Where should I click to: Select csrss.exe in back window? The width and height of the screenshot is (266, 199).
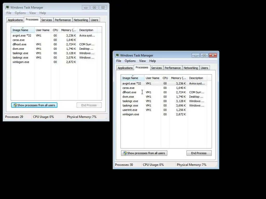(x=54, y=40)
